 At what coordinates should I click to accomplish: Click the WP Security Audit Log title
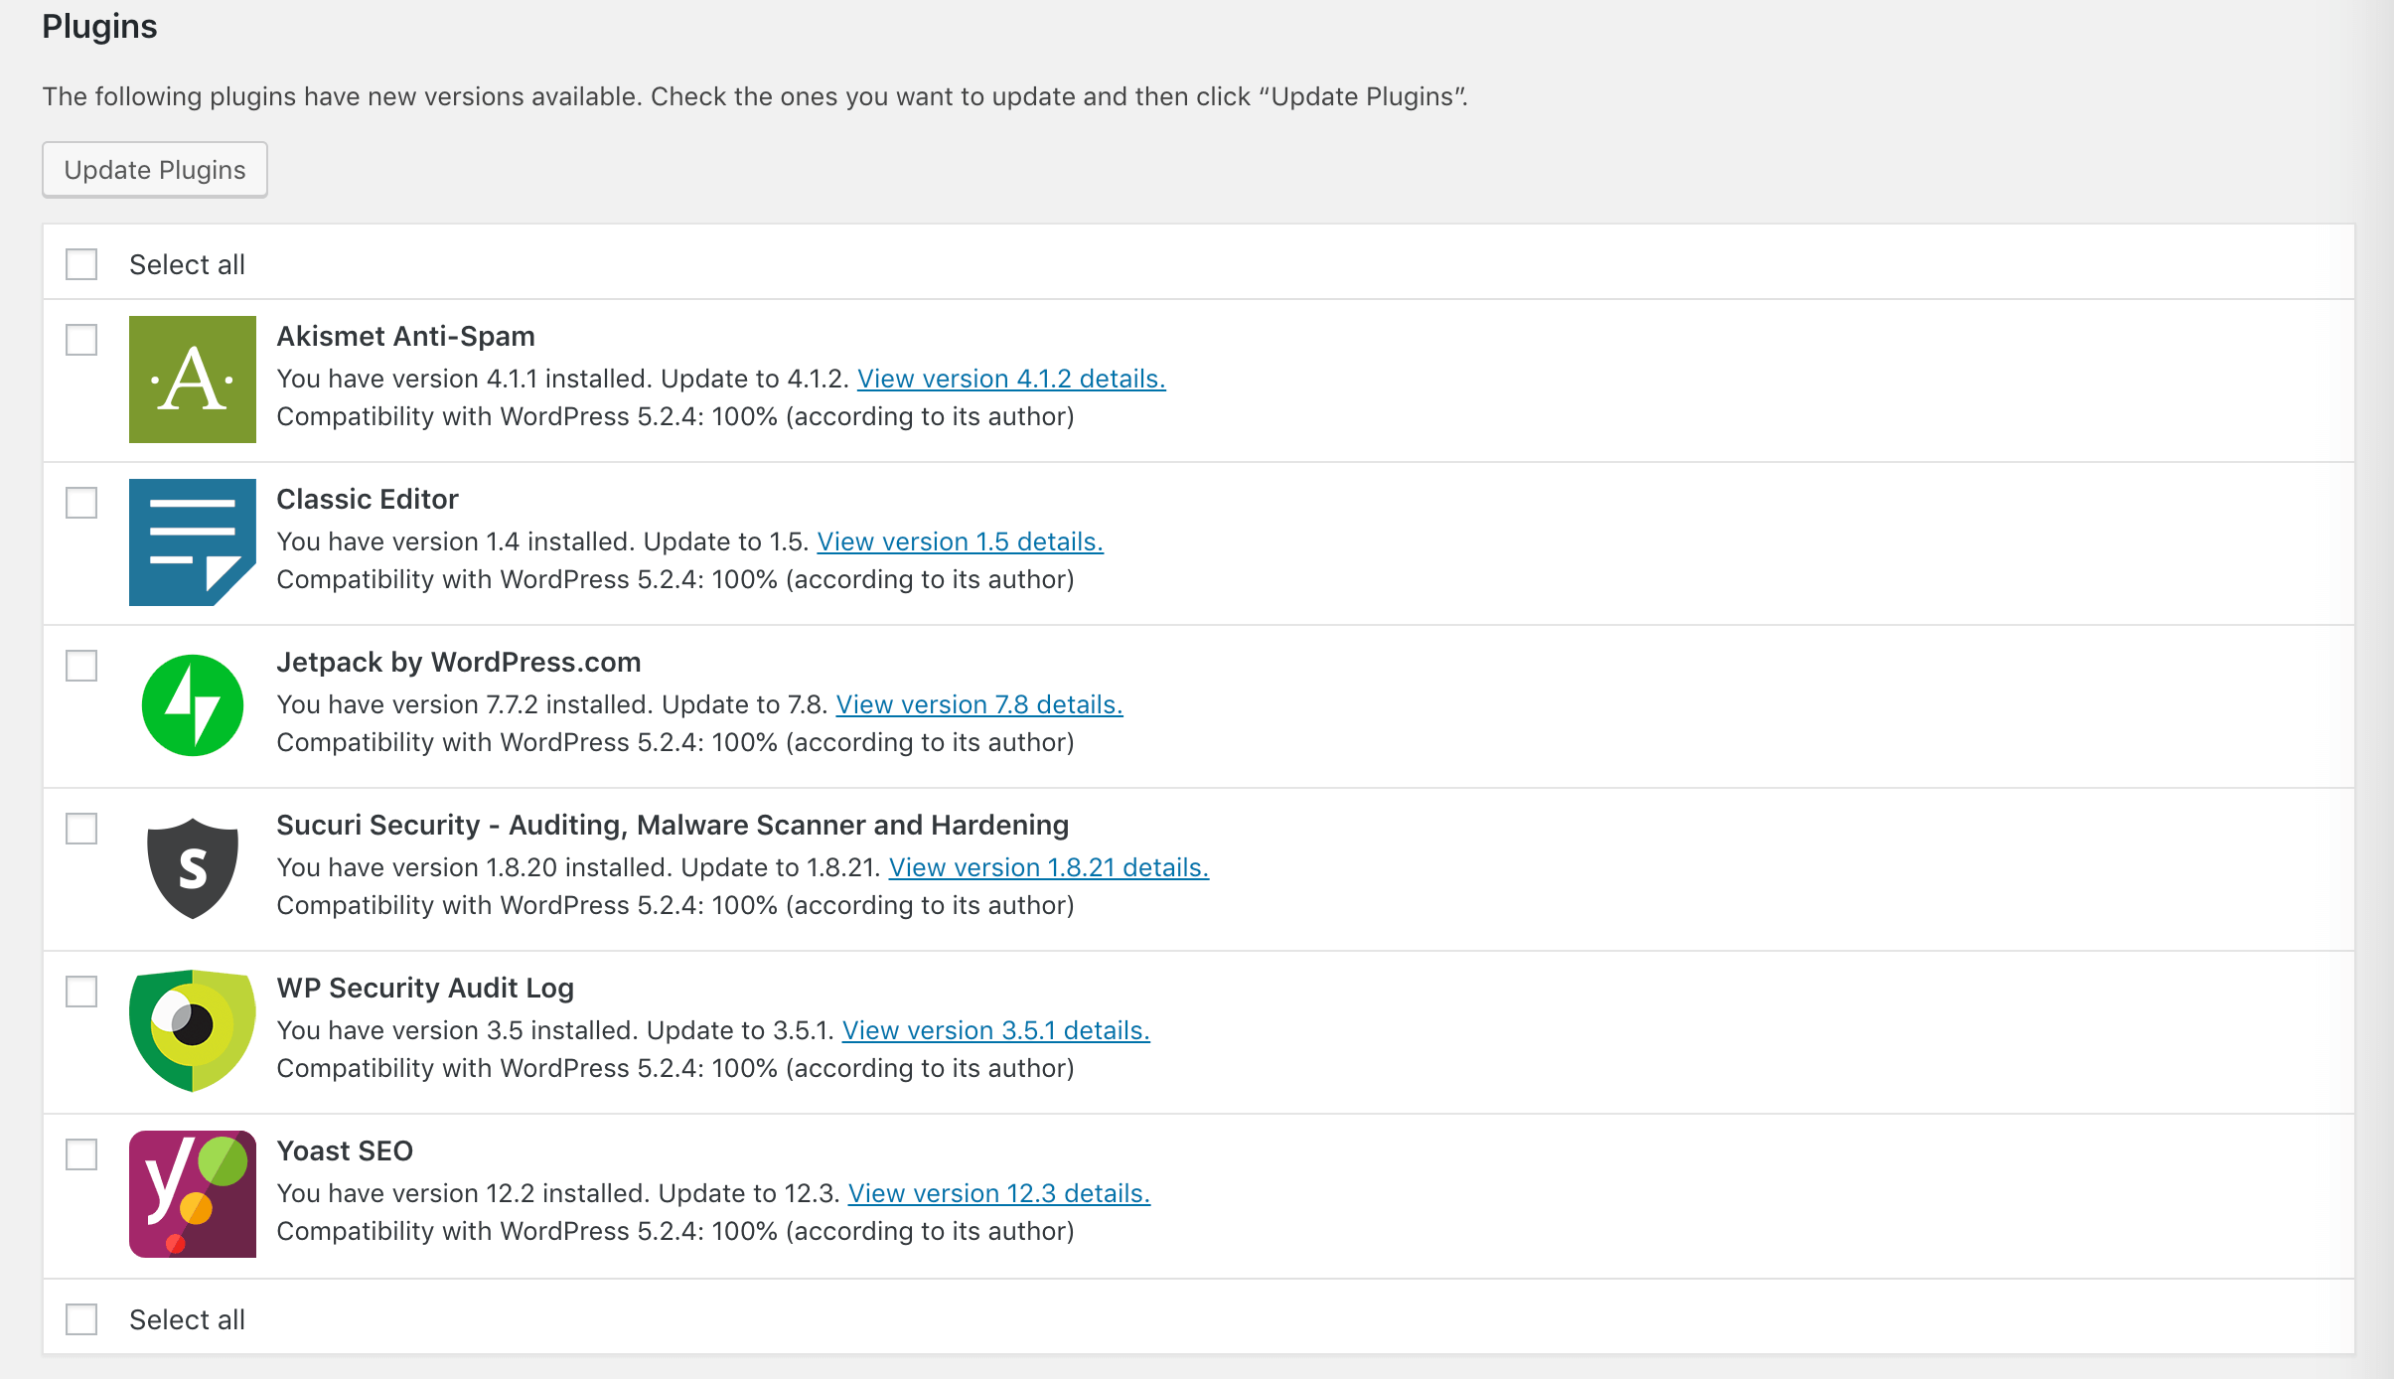(425, 988)
